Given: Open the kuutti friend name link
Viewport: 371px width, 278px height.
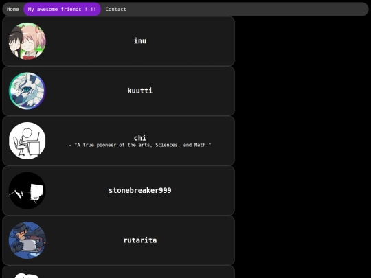Looking at the screenshot, I should [140, 91].
